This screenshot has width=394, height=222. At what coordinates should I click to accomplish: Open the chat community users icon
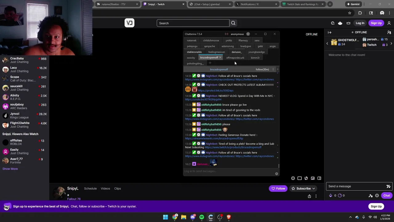tap(389, 32)
